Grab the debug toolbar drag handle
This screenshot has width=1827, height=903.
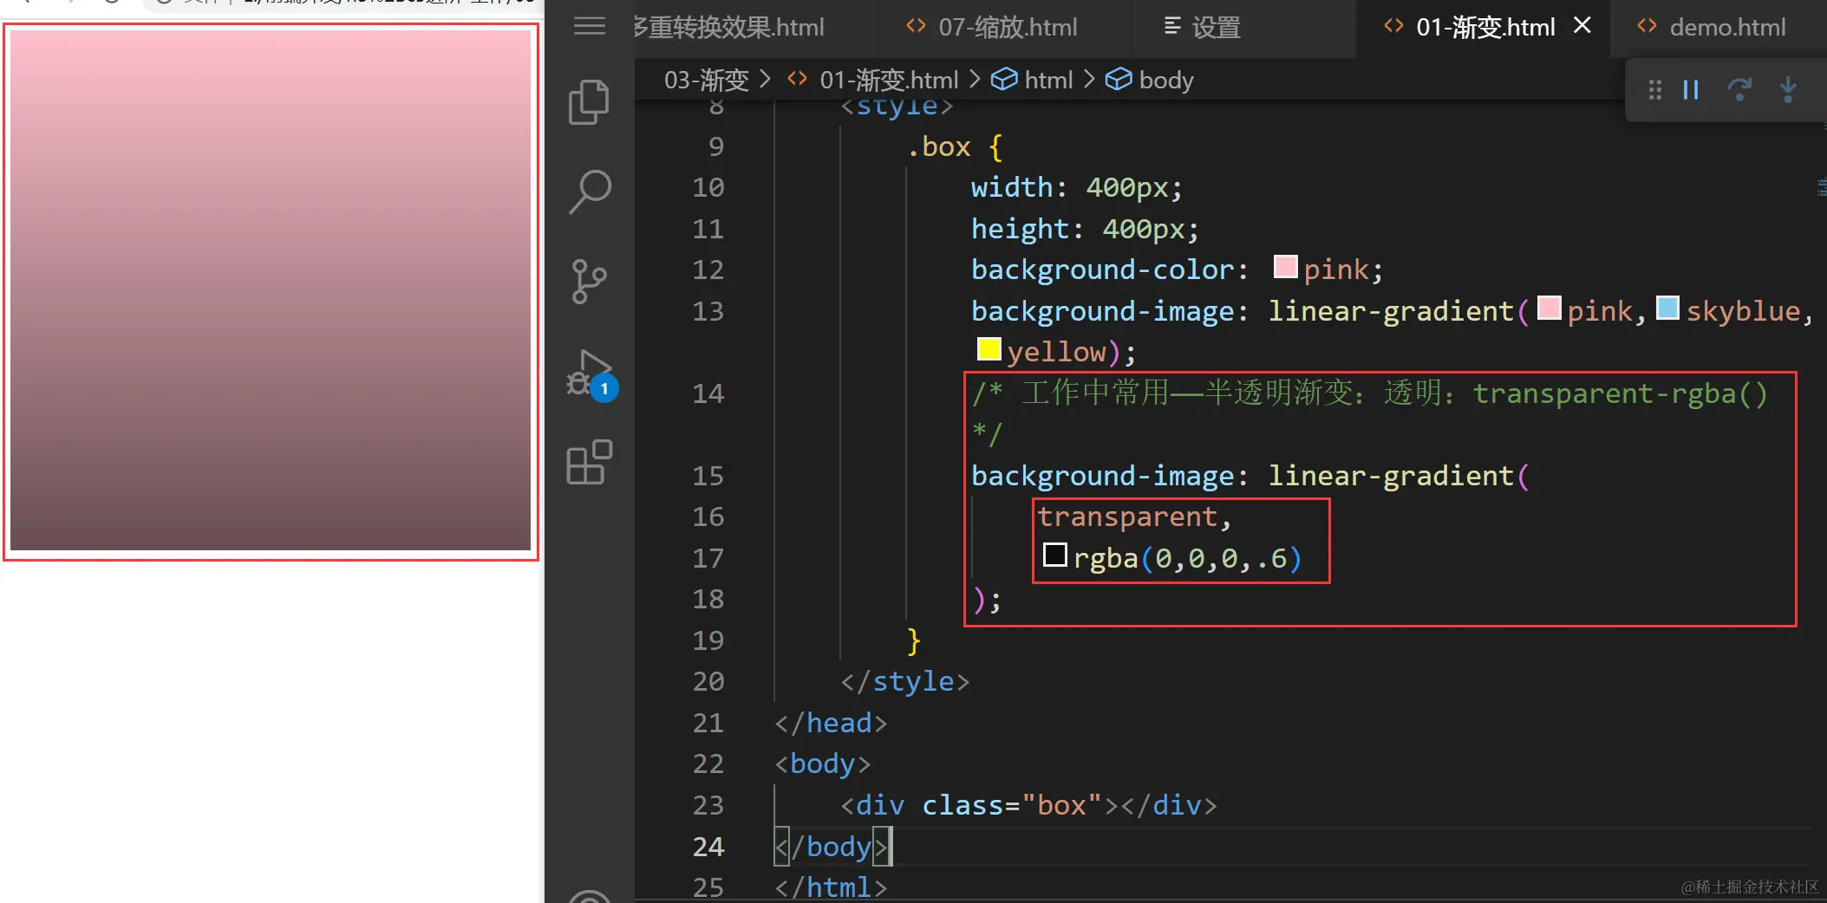1655,90
